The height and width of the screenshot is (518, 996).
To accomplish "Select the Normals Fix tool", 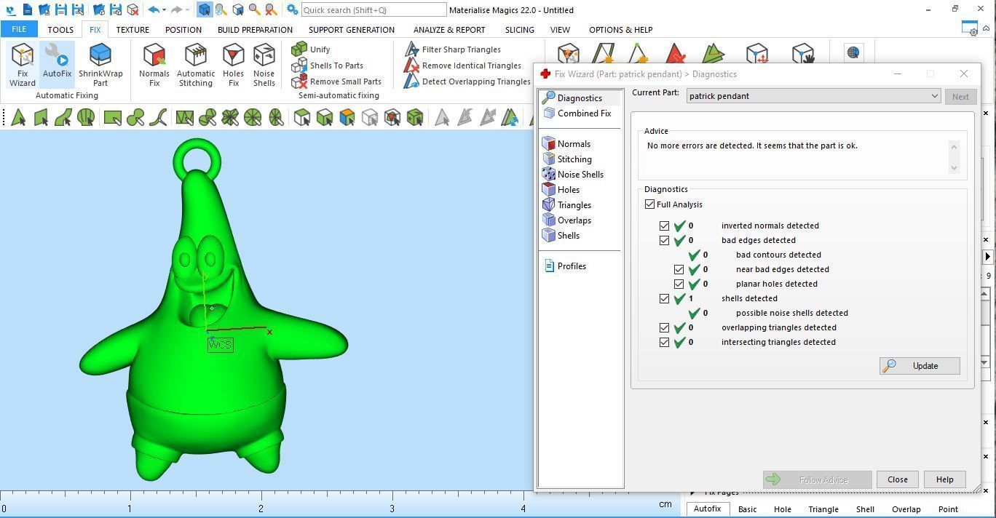I will [154, 65].
